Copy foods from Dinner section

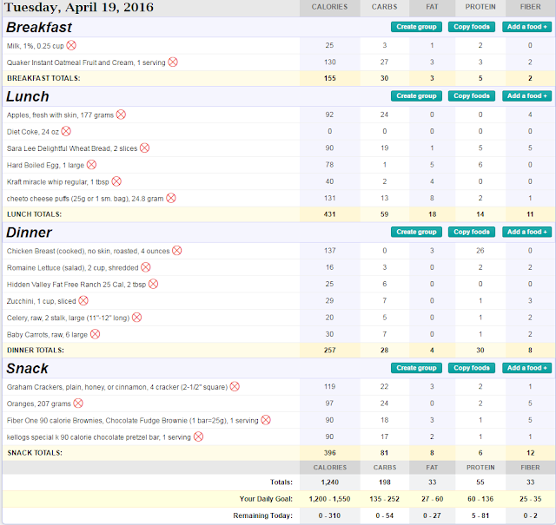(472, 232)
